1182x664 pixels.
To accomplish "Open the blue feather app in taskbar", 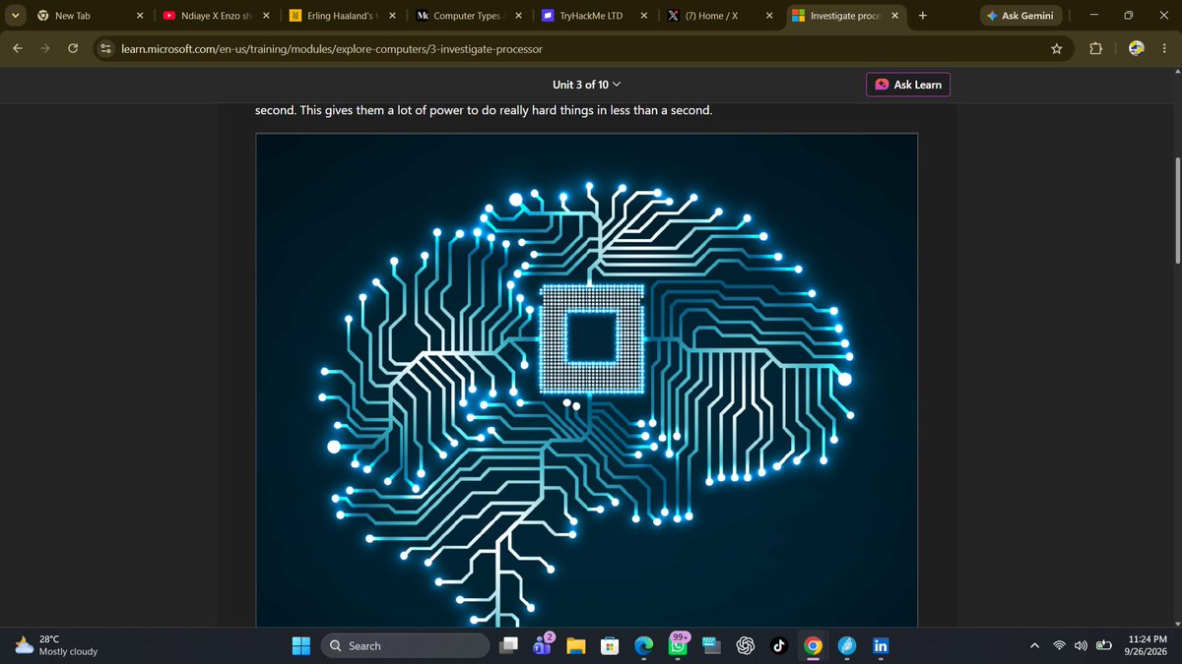I will point(846,645).
